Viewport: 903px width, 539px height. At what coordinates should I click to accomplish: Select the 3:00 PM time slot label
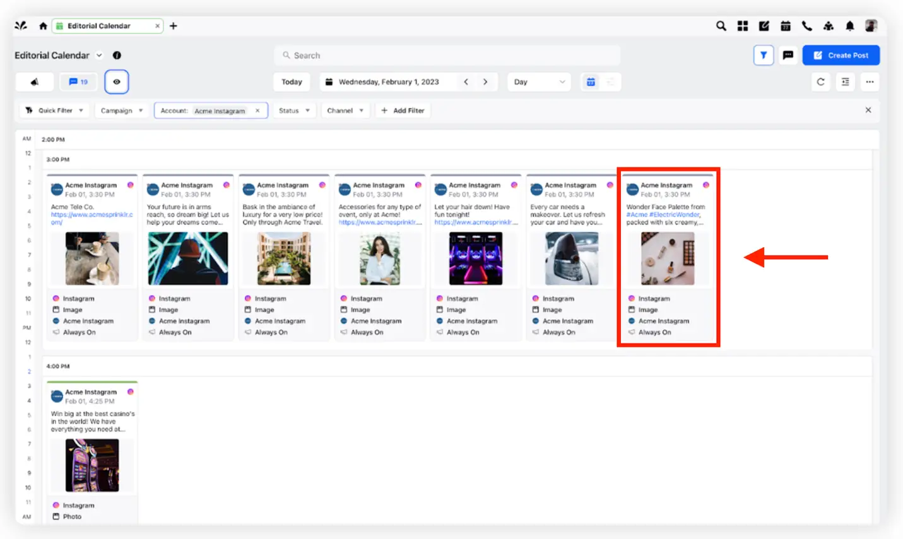[x=58, y=159]
